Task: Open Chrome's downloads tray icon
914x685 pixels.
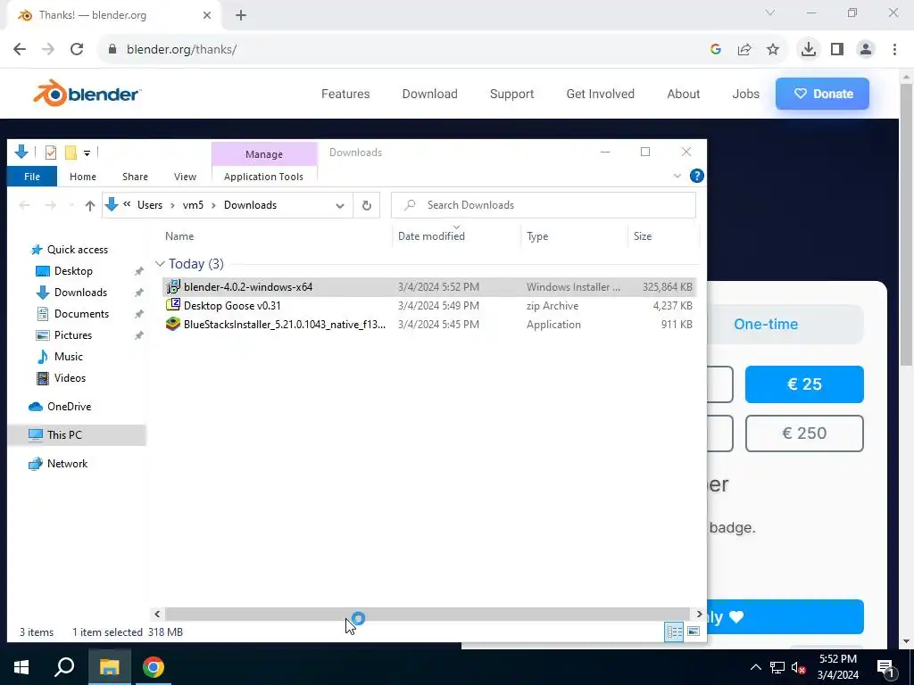Action: (x=808, y=49)
